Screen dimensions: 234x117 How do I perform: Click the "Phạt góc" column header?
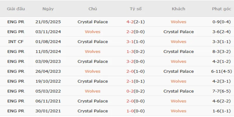(221, 9)
